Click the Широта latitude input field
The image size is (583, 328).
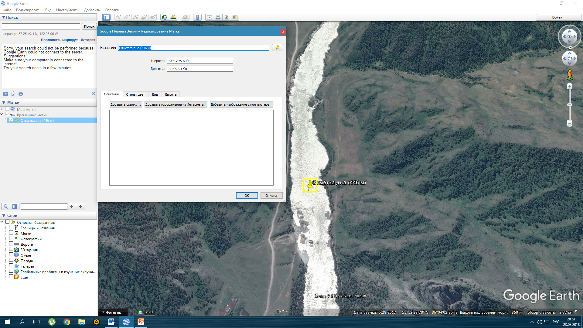[x=200, y=61]
